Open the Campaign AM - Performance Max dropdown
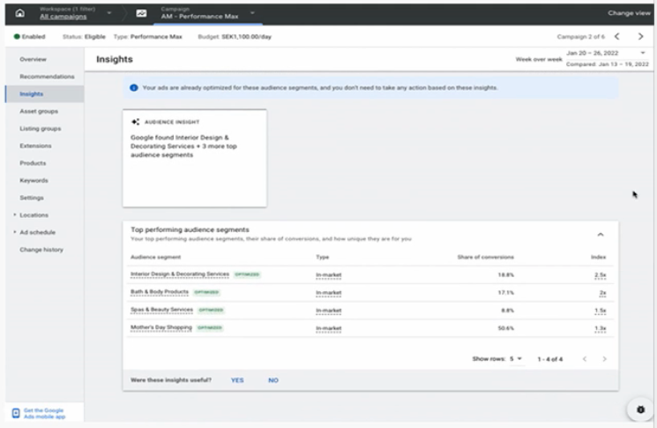This screenshot has width=657, height=428. point(252,13)
